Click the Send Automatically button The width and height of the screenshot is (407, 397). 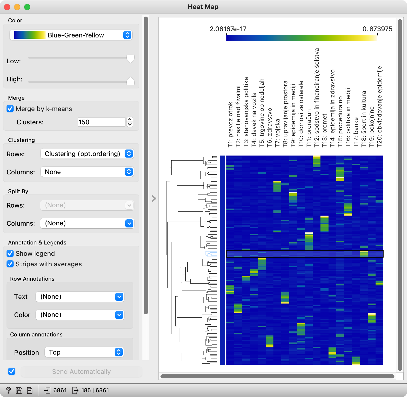click(81, 372)
